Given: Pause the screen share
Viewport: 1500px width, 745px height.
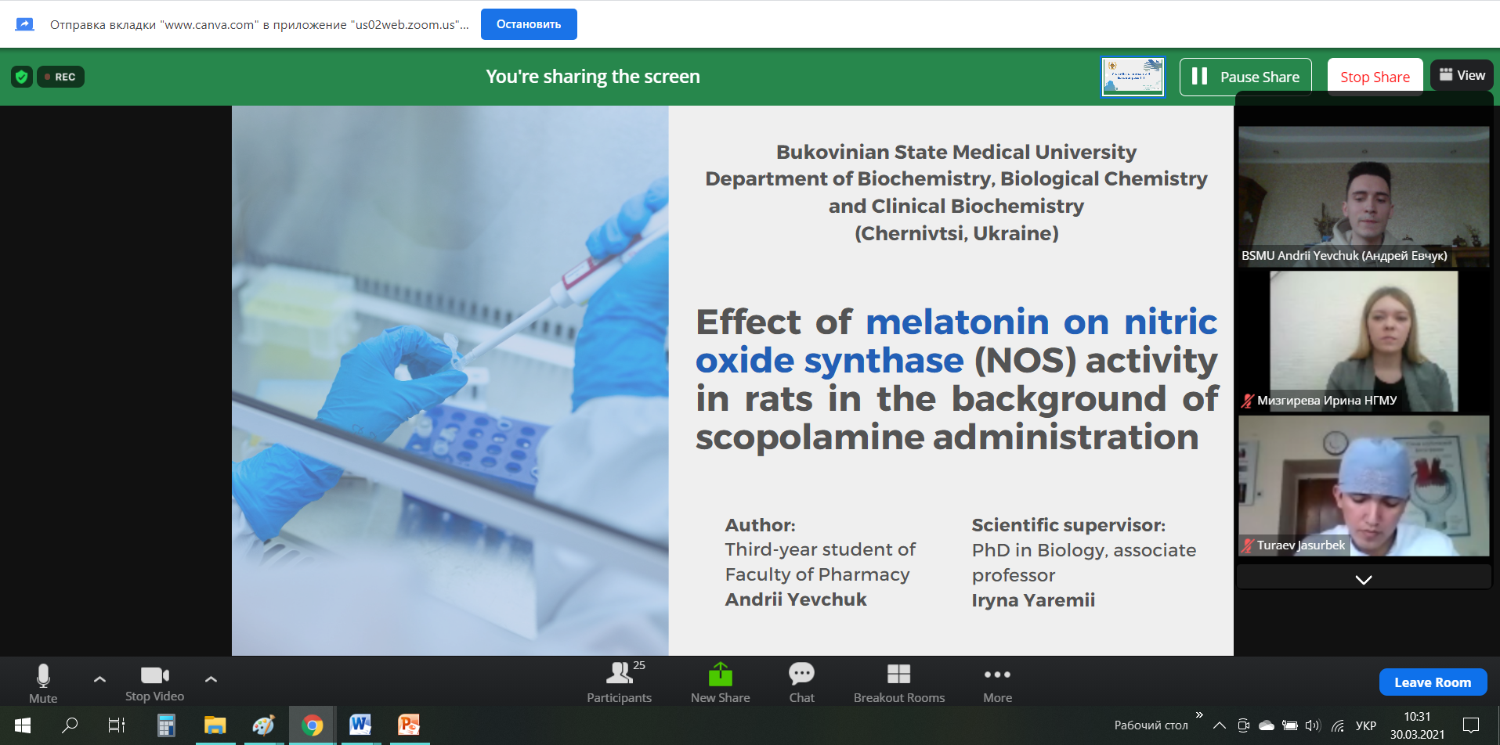Looking at the screenshot, I should (x=1245, y=77).
